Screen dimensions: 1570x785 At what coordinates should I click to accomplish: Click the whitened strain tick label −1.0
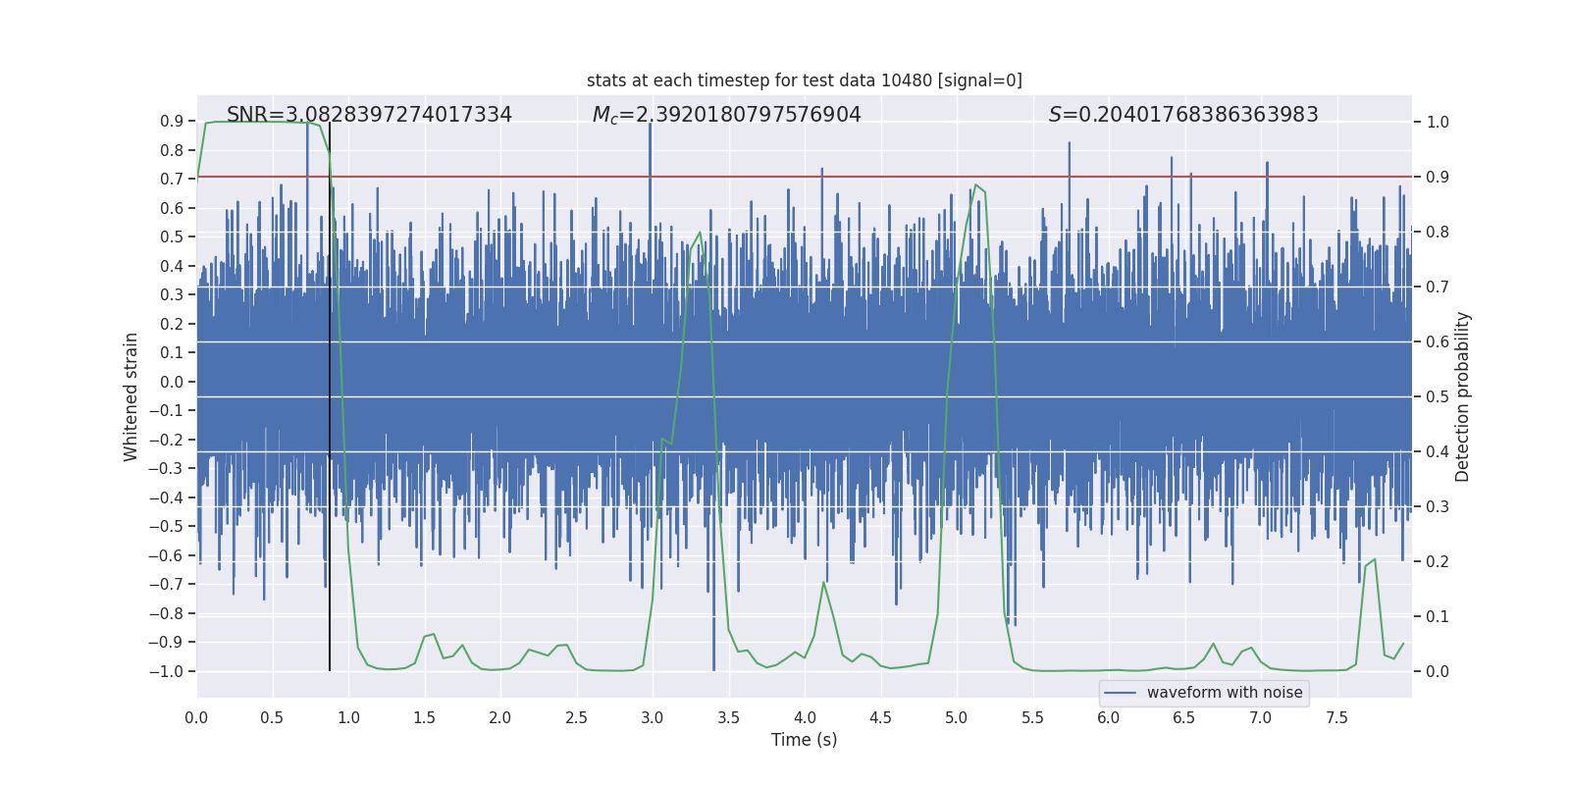(x=166, y=671)
